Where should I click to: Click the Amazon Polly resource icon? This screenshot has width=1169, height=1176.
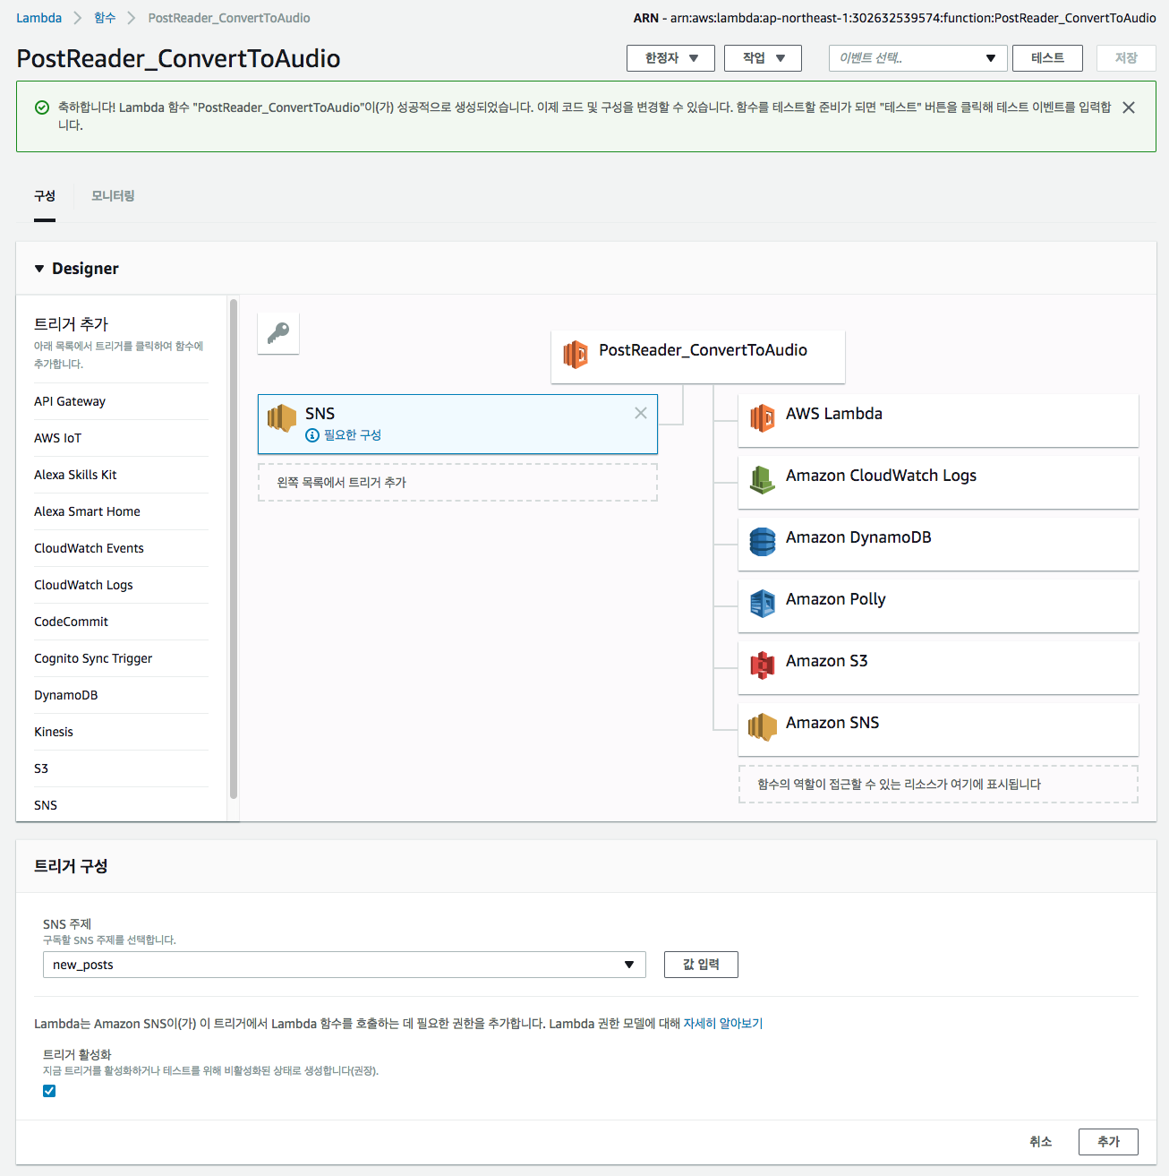tap(763, 603)
